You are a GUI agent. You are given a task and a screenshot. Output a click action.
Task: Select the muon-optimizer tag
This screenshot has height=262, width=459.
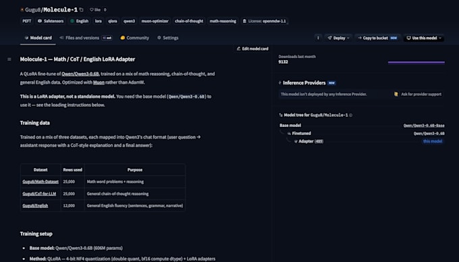point(155,21)
